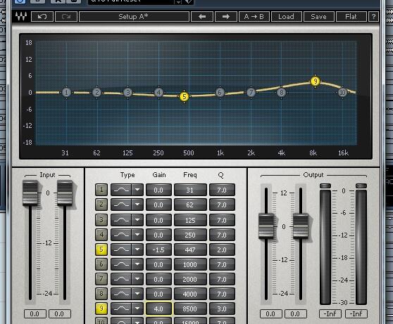Open band 5 filter type dropdown arrow
This screenshot has width=393, height=324.
coord(137,250)
